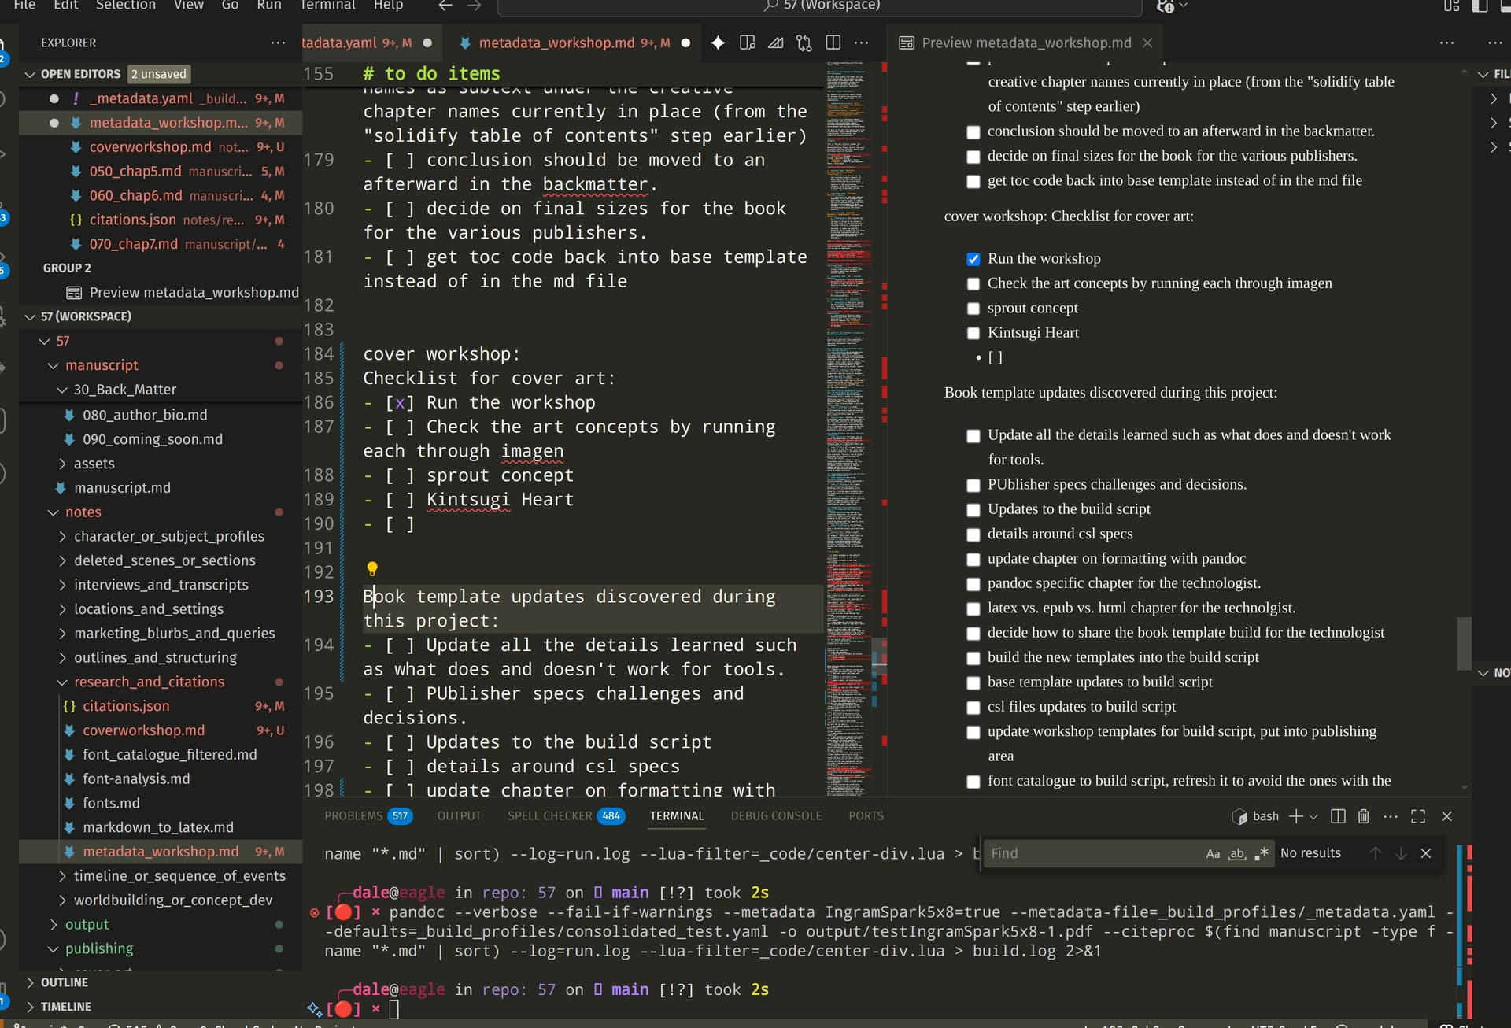Maximize the terminal panel size

[1418, 816]
